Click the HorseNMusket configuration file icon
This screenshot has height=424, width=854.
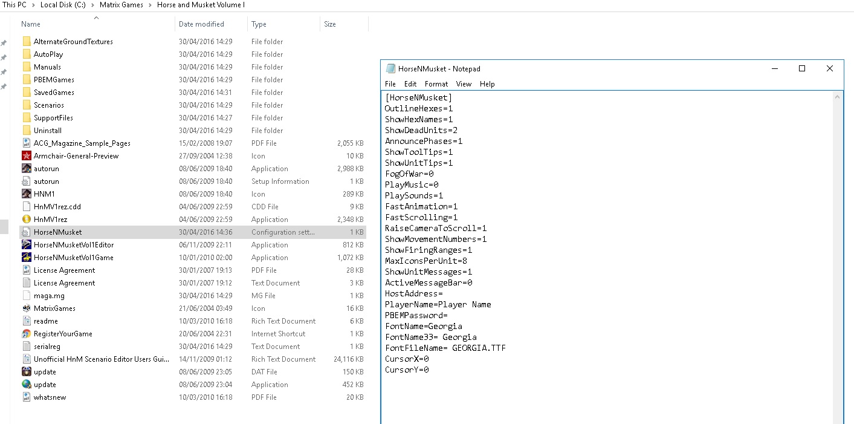[x=27, y=232]
